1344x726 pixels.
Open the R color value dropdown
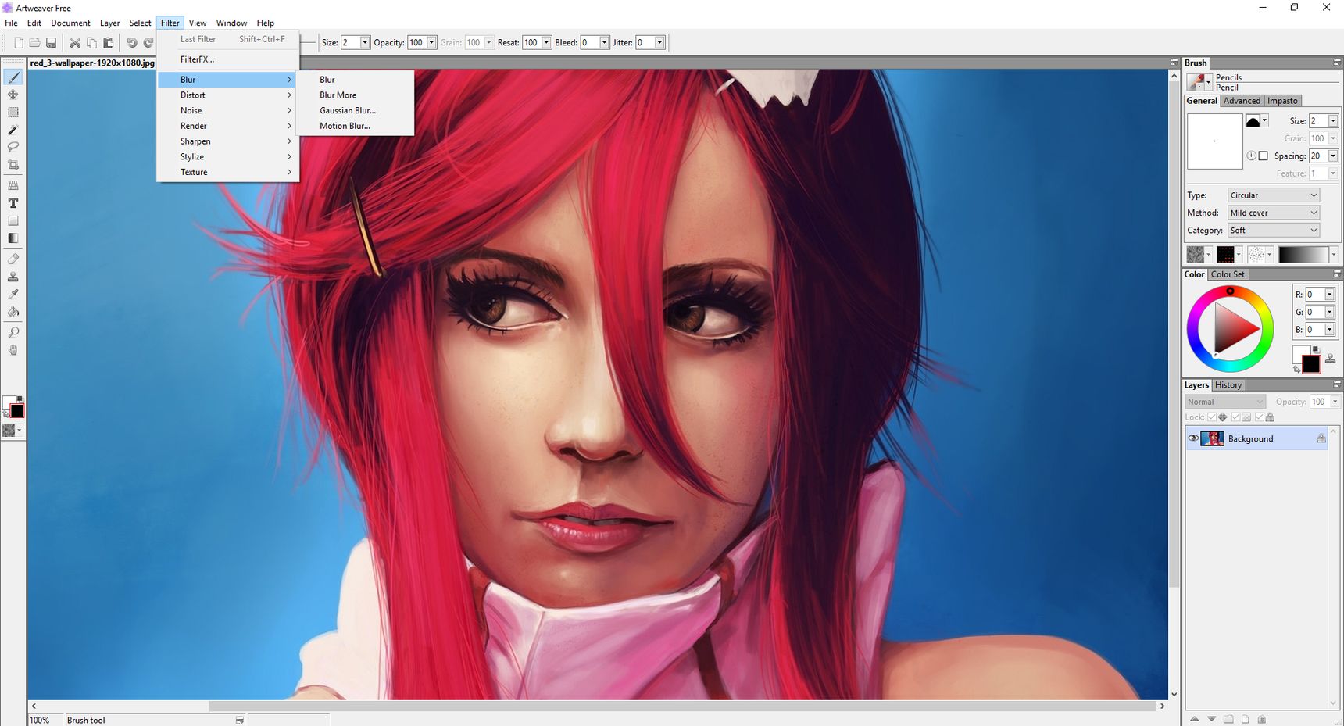[x=1329, y=295]
